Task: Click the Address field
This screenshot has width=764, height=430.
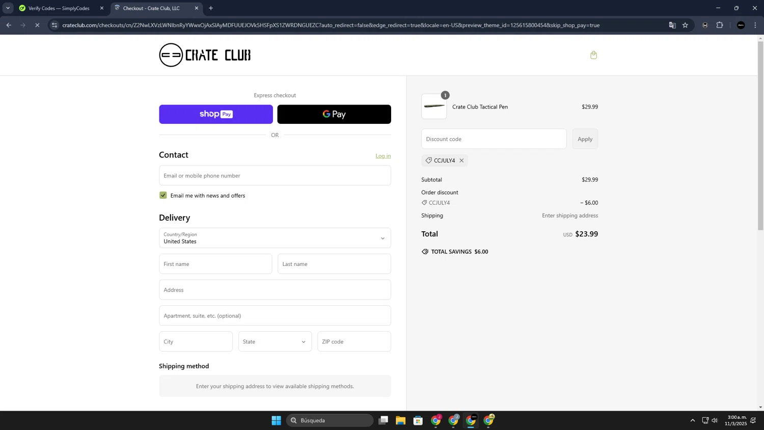Action: (275, 290)
